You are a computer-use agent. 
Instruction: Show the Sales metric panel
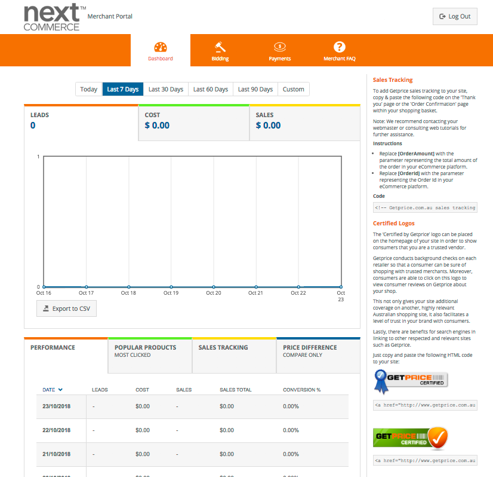(x=304, y=122)
